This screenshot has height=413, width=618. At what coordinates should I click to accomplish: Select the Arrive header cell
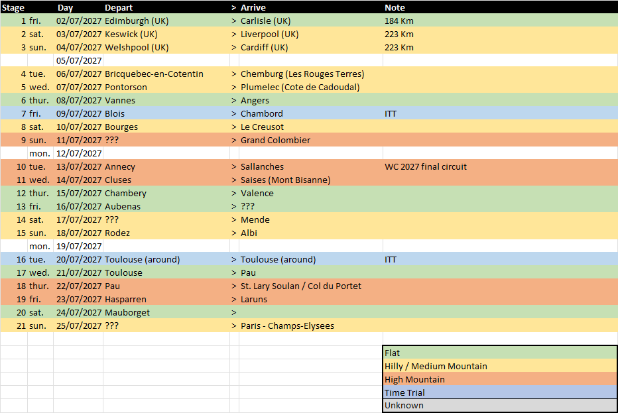[x=310, y=7]
